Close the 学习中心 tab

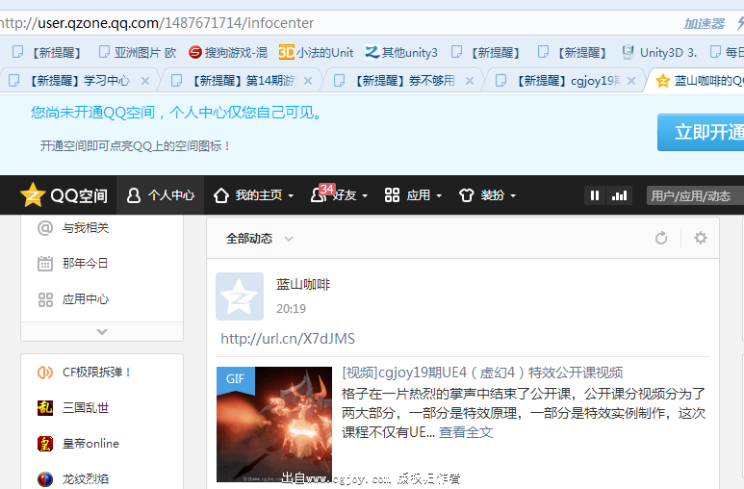pyautogui.click(x=145, y=81)
